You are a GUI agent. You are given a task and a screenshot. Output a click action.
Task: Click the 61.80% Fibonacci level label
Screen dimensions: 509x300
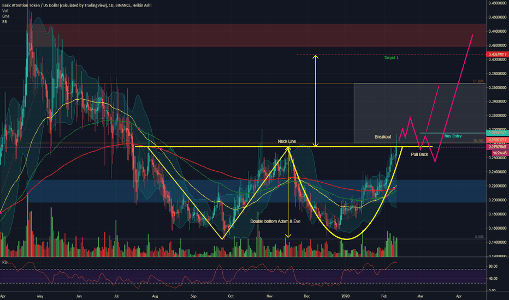tap(478, 81)
